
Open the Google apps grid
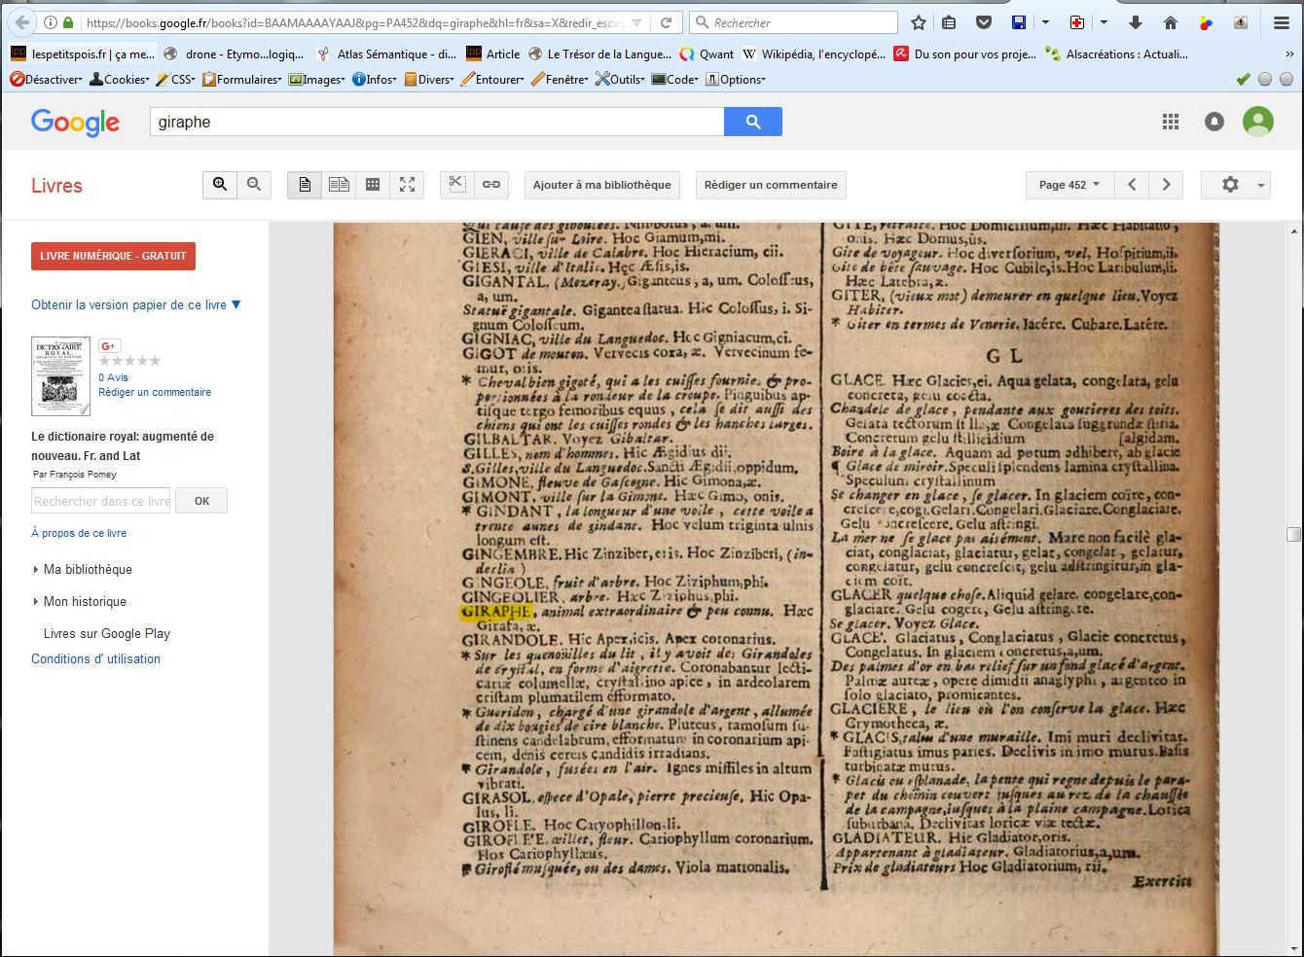(x=1171, y=122)
